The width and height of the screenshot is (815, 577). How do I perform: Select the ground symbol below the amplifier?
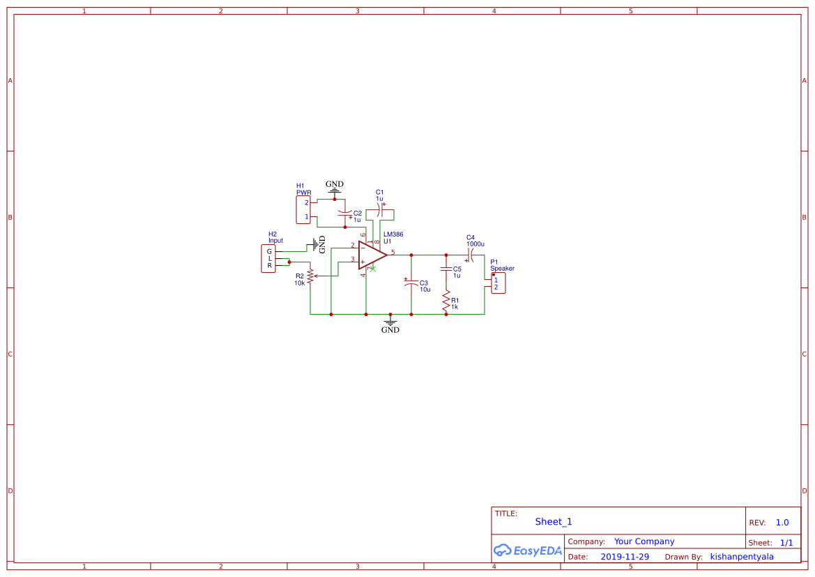pyautogui.click(x=390, y=322)
